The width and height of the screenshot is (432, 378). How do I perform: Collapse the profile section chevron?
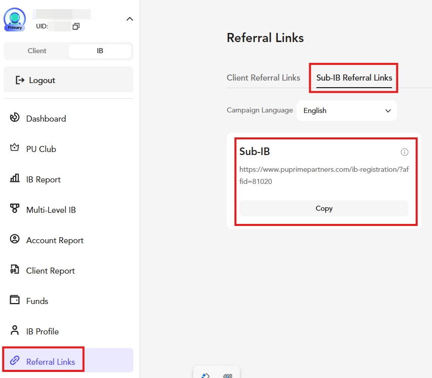129,19
